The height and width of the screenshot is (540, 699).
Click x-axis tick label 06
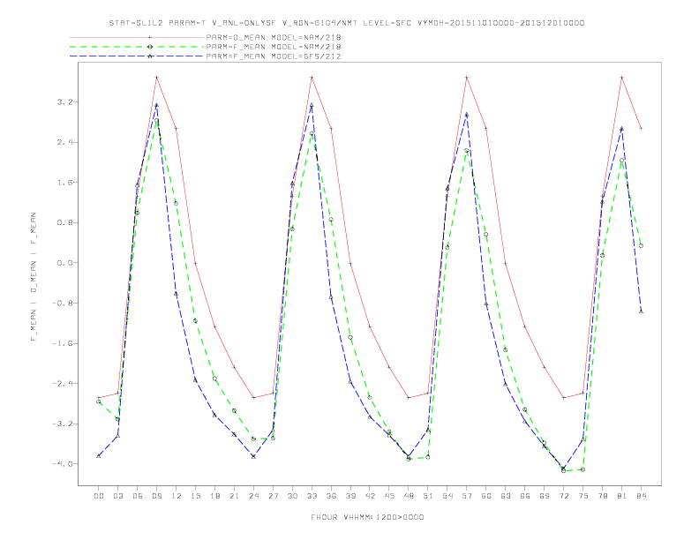tap(138, 496)
